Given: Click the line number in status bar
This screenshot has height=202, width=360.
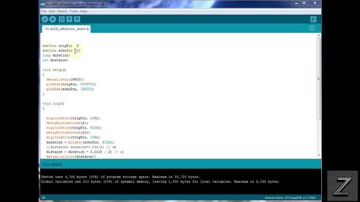Looking at the screenshot, I should point(43,198).
